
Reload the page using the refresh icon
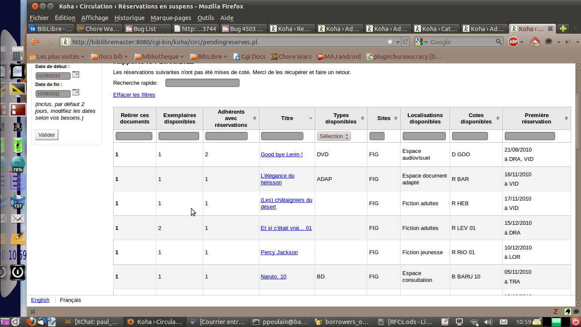(x=406, y=42)
